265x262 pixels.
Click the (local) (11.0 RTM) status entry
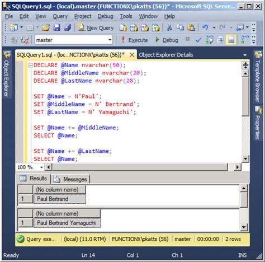(85, 239)
